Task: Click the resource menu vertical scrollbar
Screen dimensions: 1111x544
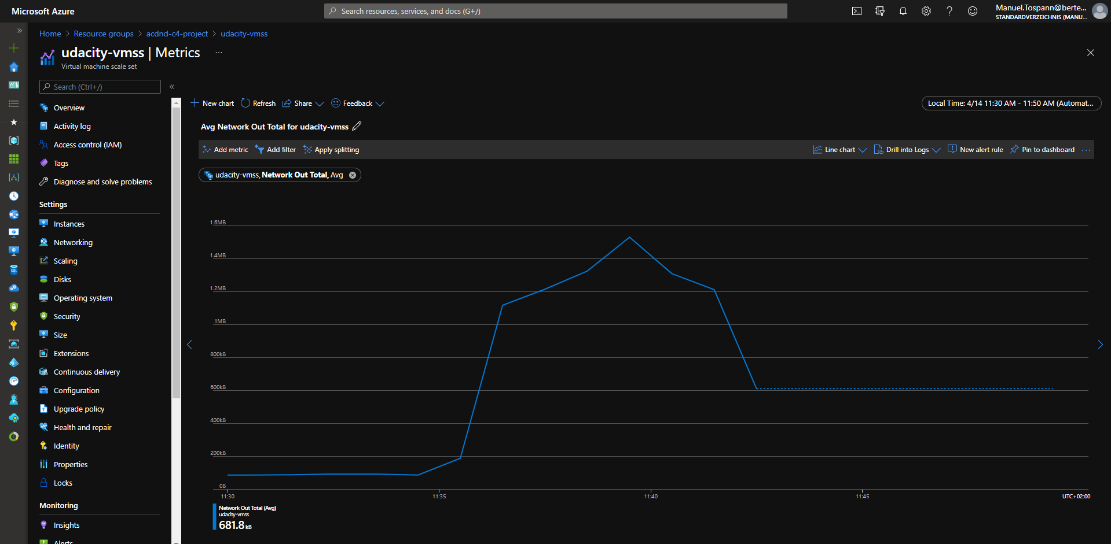Action: tap(177, 253)
